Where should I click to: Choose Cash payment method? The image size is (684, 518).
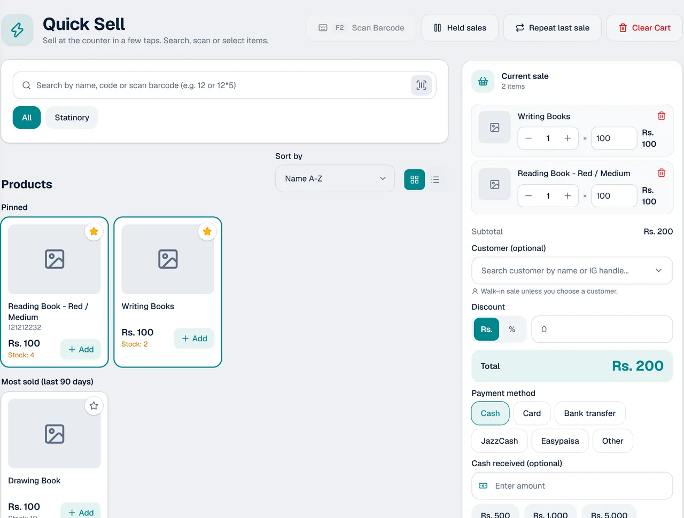(490, 413)
